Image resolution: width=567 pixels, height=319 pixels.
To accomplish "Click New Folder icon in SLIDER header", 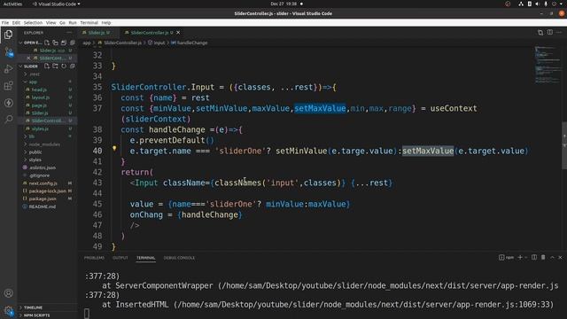I will 55,66.
